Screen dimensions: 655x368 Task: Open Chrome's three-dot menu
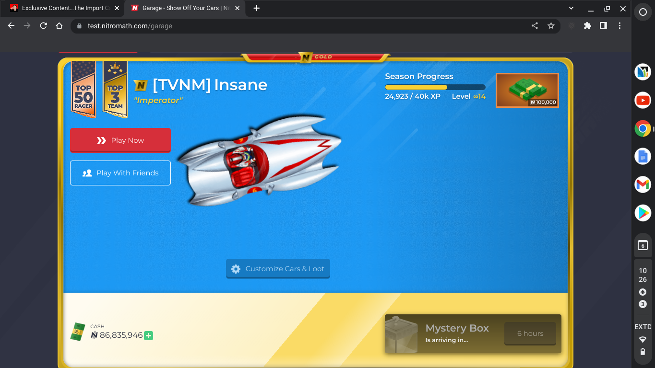click(x=619, y=26)
